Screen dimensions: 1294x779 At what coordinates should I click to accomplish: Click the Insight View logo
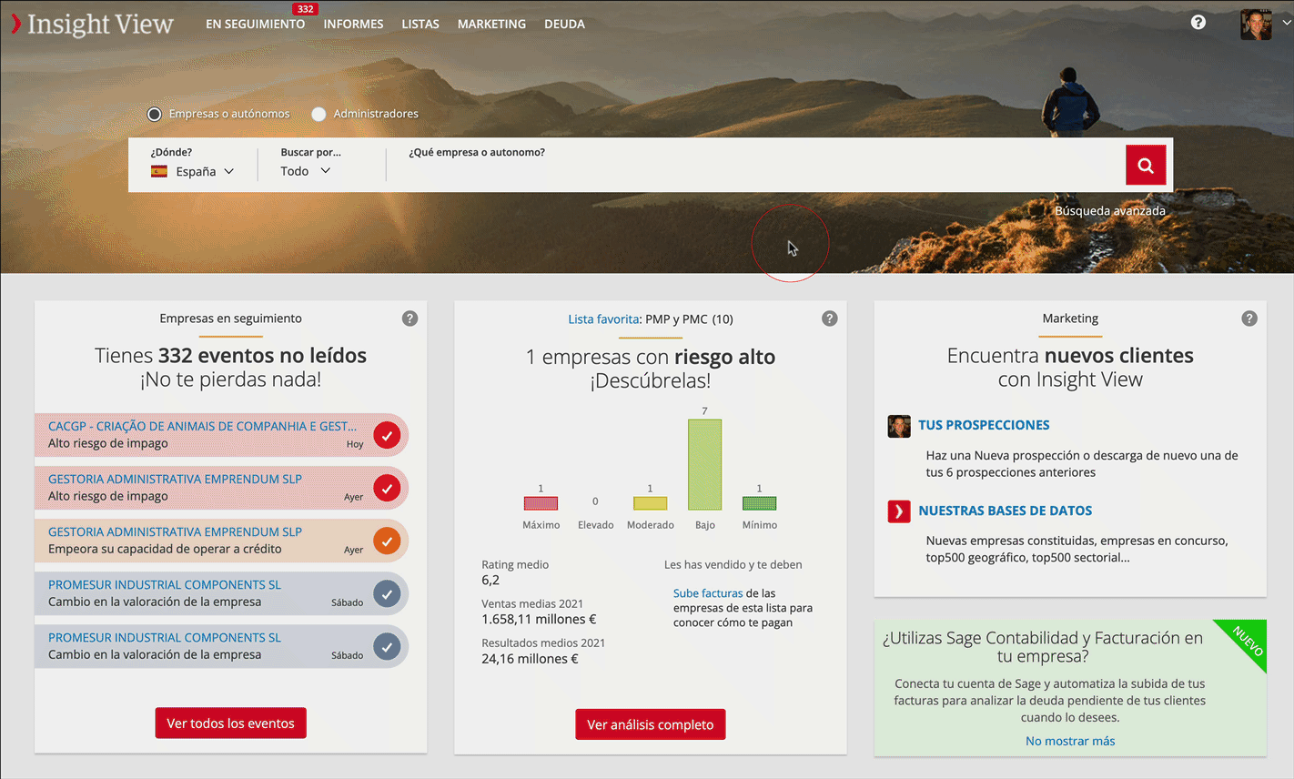(92, 24)
